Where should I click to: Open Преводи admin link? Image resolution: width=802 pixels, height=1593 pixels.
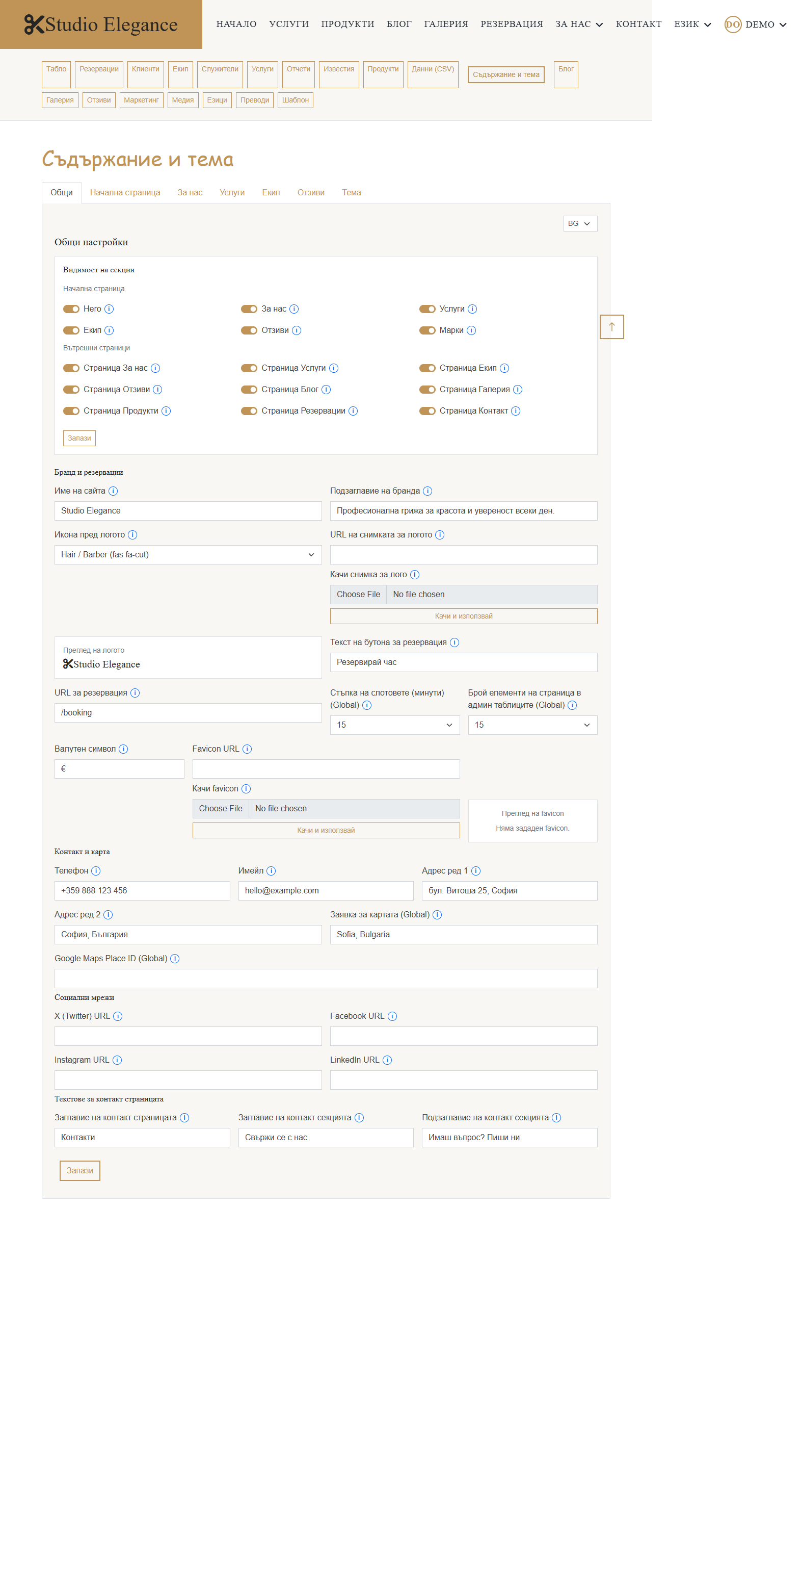pos(255,100)
